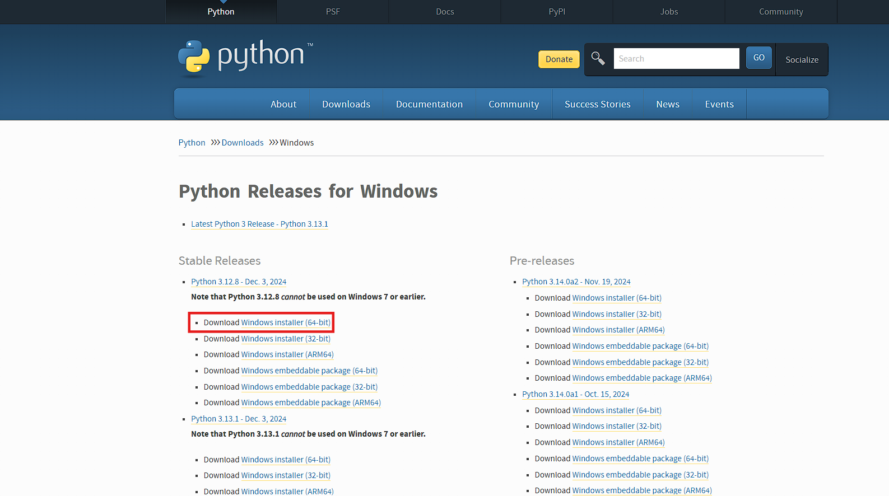
Task: Click the magnifying glass search icon
Action: 598,58
